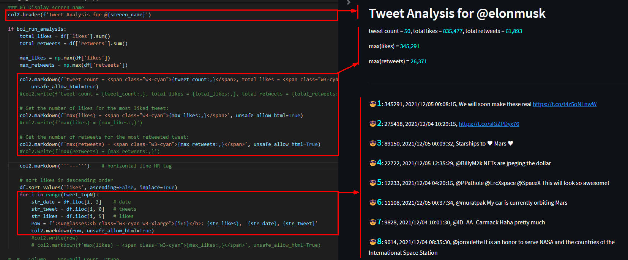This screenshot has width=628, height=260.
Task: Click the code line 'str_date = df.iloc[i, 3]'
Action: tap(66, 202)
